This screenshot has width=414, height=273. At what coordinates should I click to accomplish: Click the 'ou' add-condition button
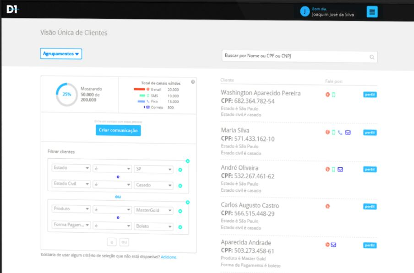pos(124,242)
